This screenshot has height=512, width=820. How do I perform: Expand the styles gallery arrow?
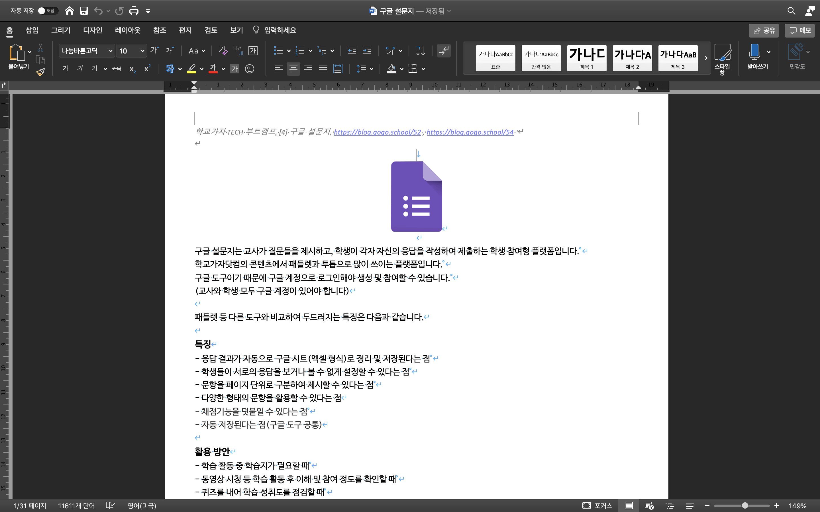pos(706,58)
